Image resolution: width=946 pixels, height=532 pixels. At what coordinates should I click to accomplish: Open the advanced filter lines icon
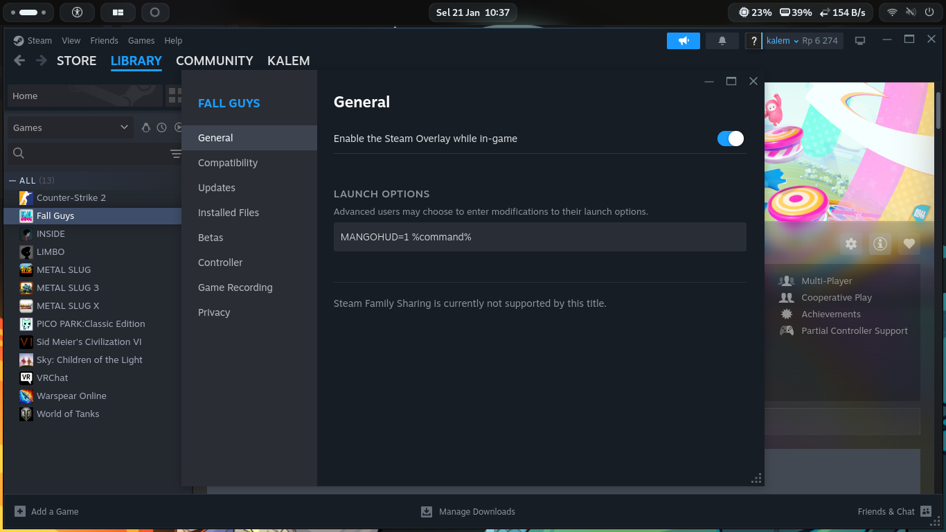tap(176, 153)
